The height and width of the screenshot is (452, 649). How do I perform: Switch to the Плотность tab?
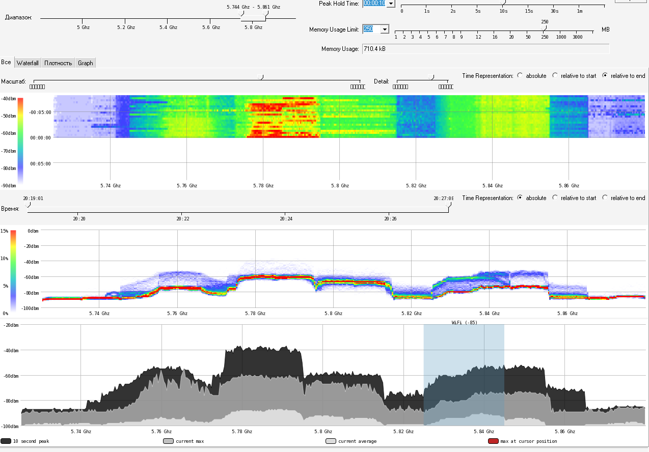(58, 63)
